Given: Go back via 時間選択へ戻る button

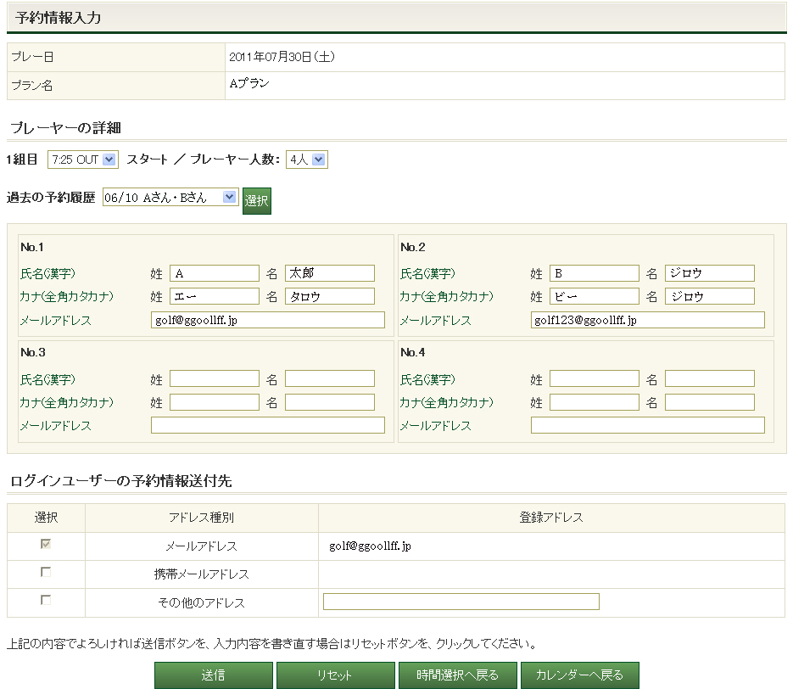Looking at the screenshot, I should pyautogui.click(x=457, y=675).
